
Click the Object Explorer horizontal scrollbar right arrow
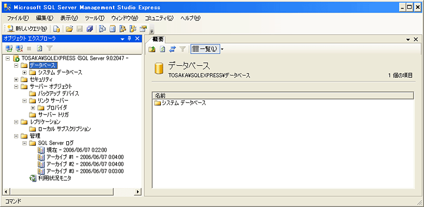pos(138,192)
